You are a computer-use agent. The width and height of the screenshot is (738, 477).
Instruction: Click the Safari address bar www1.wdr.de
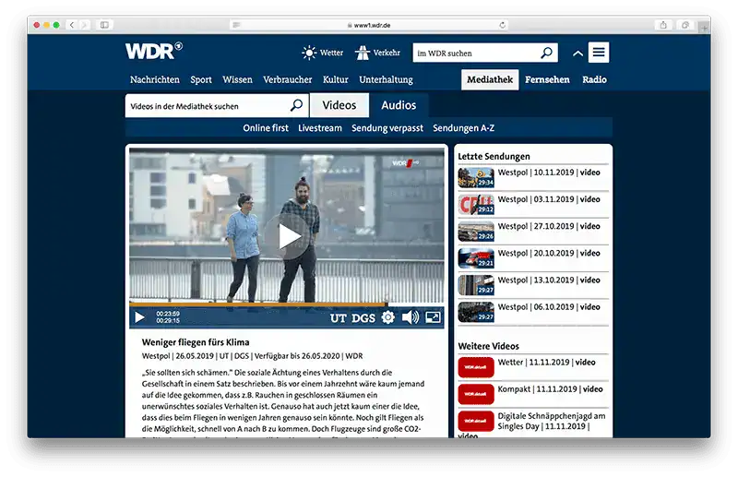(369, 25)
